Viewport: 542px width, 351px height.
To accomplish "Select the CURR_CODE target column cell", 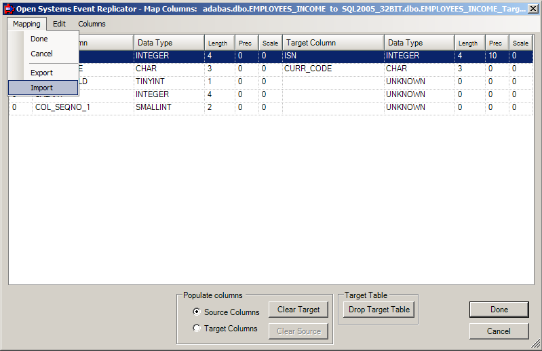I will [333, 69].
